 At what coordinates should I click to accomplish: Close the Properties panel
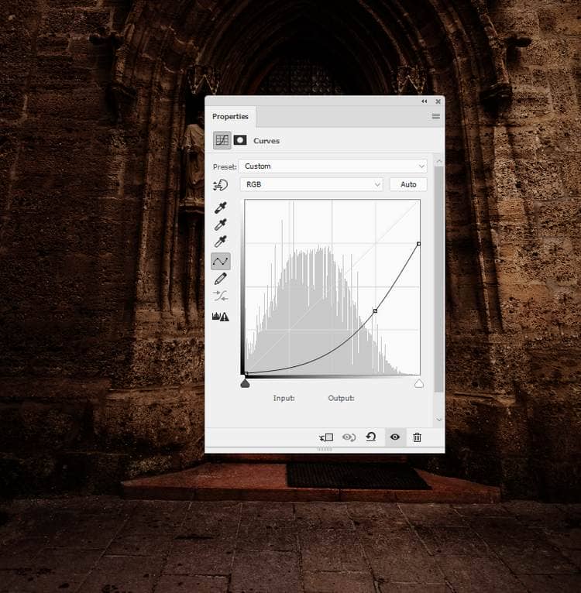coord(438,101)
